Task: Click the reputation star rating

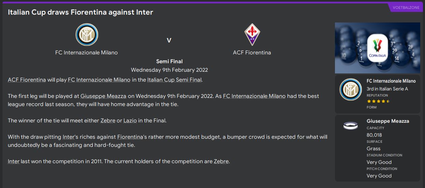Action: pyautogui.click(x=378, y=101)
